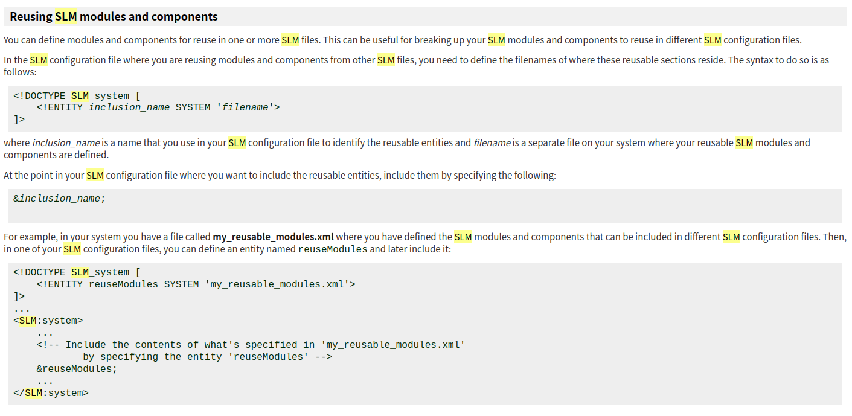This screenshot has width=852, height=416.
Task: Click the "by specifying the entity" comment line
Action: [207, 357]
